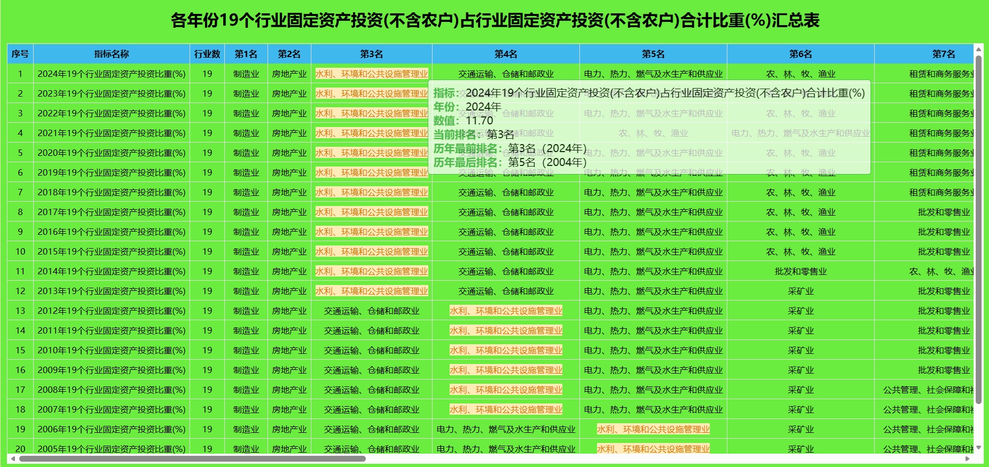Select the 第3名 column header

[372, 54]
